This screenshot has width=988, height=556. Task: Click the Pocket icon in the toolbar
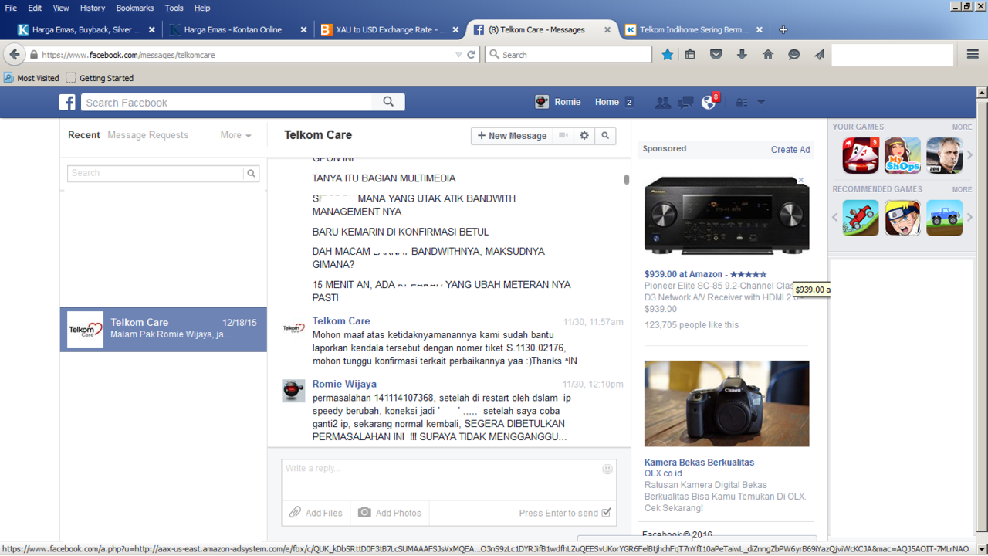[716, 55]
